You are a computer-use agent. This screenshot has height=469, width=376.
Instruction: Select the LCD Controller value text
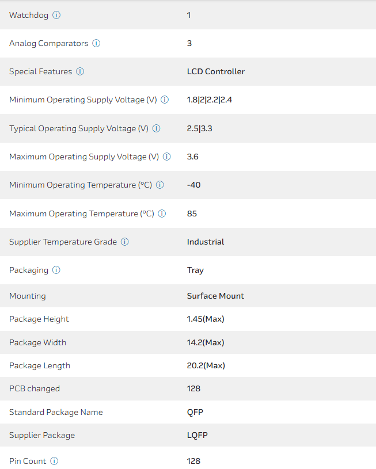(x=216, y=71)
